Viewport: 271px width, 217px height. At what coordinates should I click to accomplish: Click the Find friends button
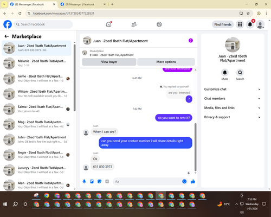click(223, 24)
